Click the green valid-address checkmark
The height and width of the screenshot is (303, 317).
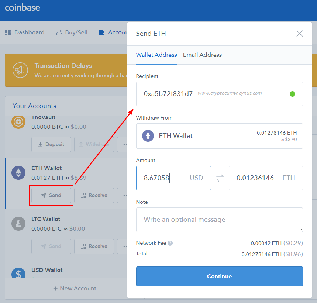[x=292, y=94]
